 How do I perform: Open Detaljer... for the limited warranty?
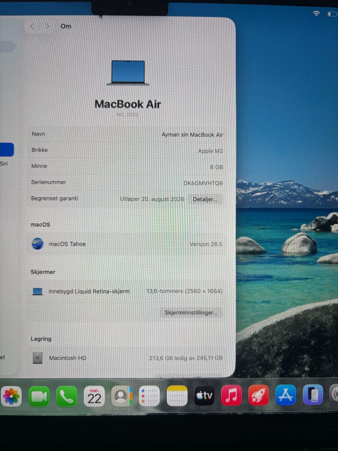[205, 199]
